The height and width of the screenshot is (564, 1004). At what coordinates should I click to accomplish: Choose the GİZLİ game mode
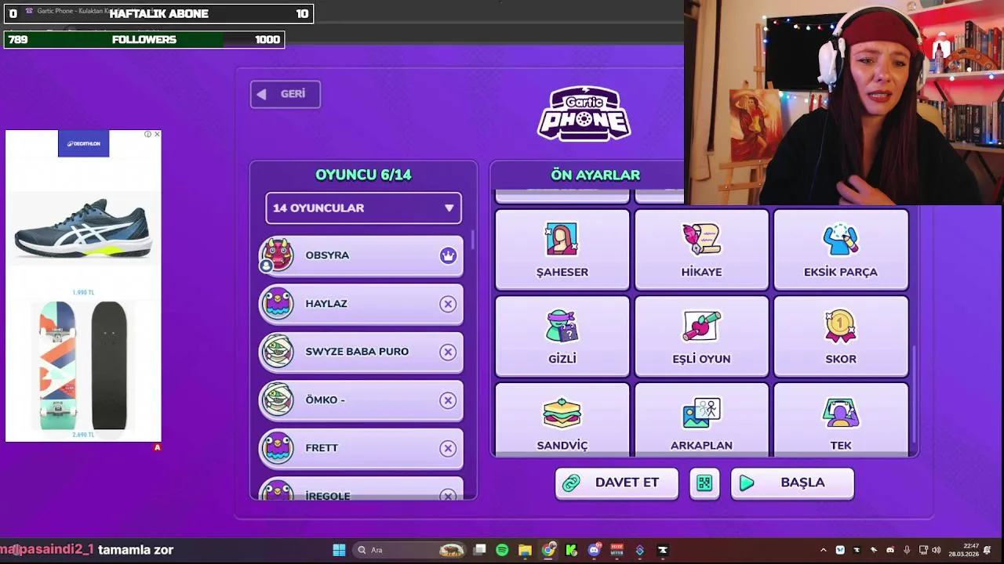click(562, 337)
